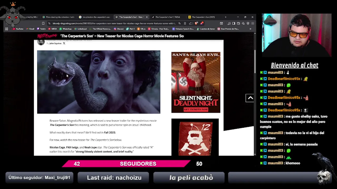This screenshot has height=189, width=337.
Task: Open the YouTube bookmark
Action: [18, 29]
